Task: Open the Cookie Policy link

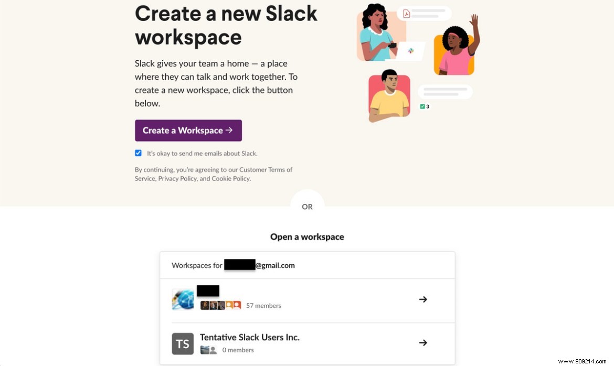Action: tap(230, 178)
